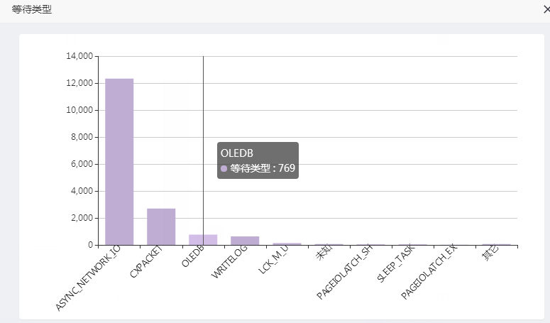This screenshot has height=323, width=550.
Task: Click the purple dot in the tooltip
Action: 224,169
